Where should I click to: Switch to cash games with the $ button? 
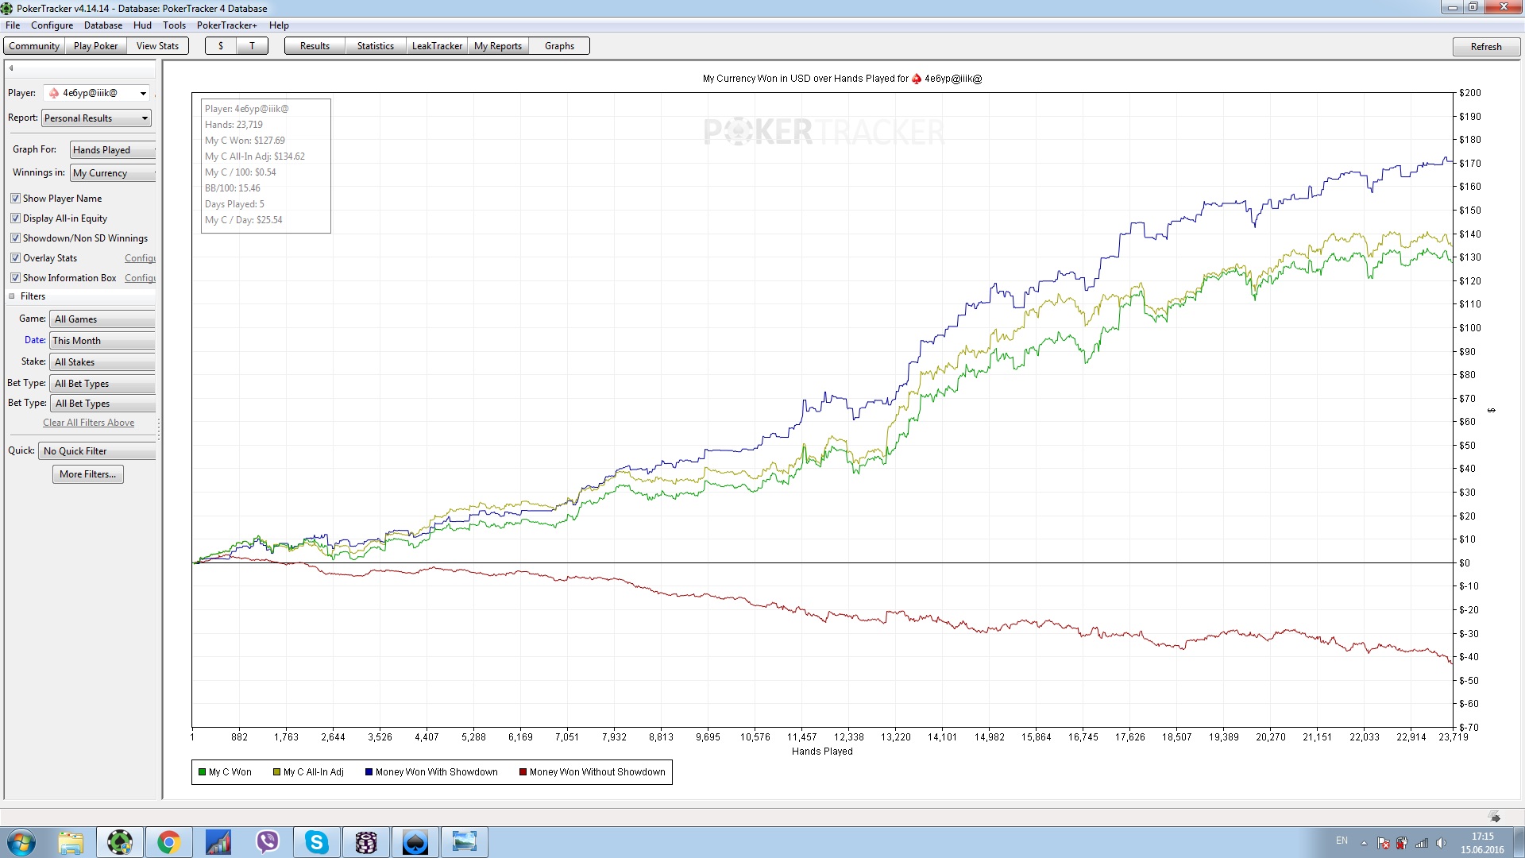tap(221, 46)
